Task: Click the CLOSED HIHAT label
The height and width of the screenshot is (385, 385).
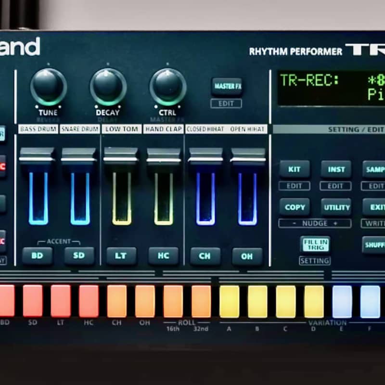Action: point(205,129)
